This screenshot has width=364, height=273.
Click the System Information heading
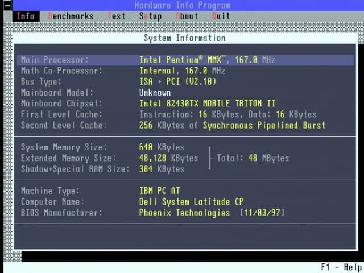[x=184, y=38]
